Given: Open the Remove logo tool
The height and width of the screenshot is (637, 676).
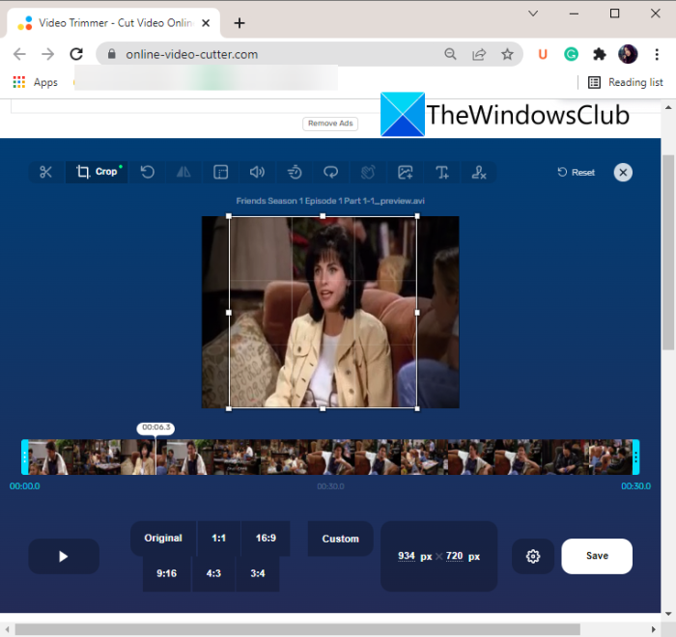Looking at the screenshot, I should [x=479, y=172].
